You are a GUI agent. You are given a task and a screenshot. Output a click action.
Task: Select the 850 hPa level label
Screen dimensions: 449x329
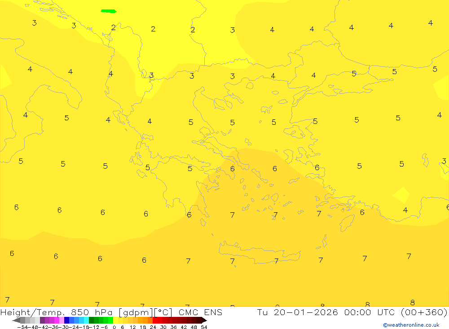pos(91,312)
